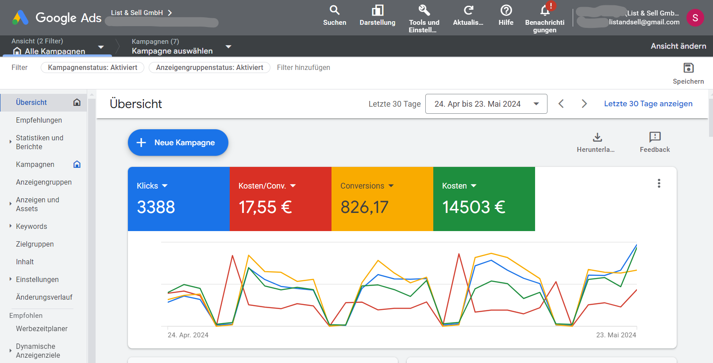Click home icon beside Übersicht
The image size is (713, 363).
77,102
